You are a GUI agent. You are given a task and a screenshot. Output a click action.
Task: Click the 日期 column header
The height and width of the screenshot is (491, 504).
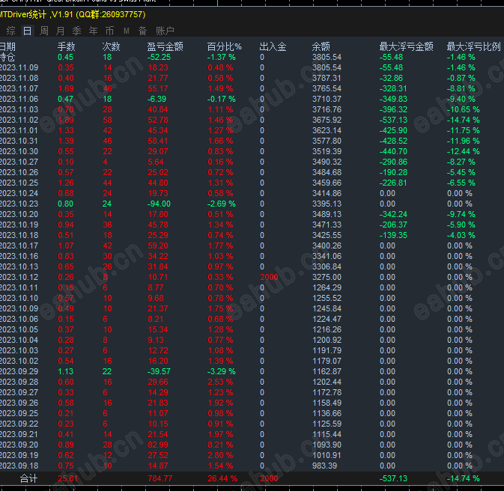point(7,46)
